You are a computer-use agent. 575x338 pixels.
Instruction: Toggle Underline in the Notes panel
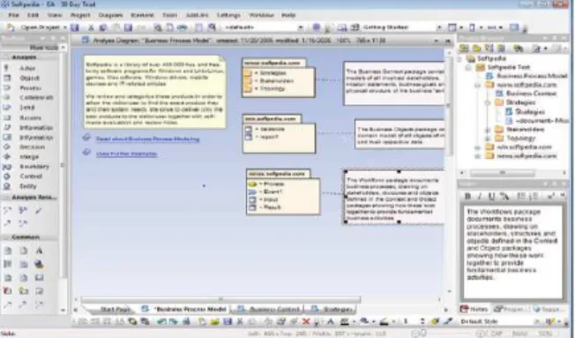(491, 196)
